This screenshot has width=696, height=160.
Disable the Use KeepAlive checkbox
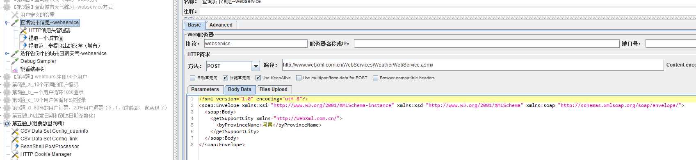pos(258,78)
